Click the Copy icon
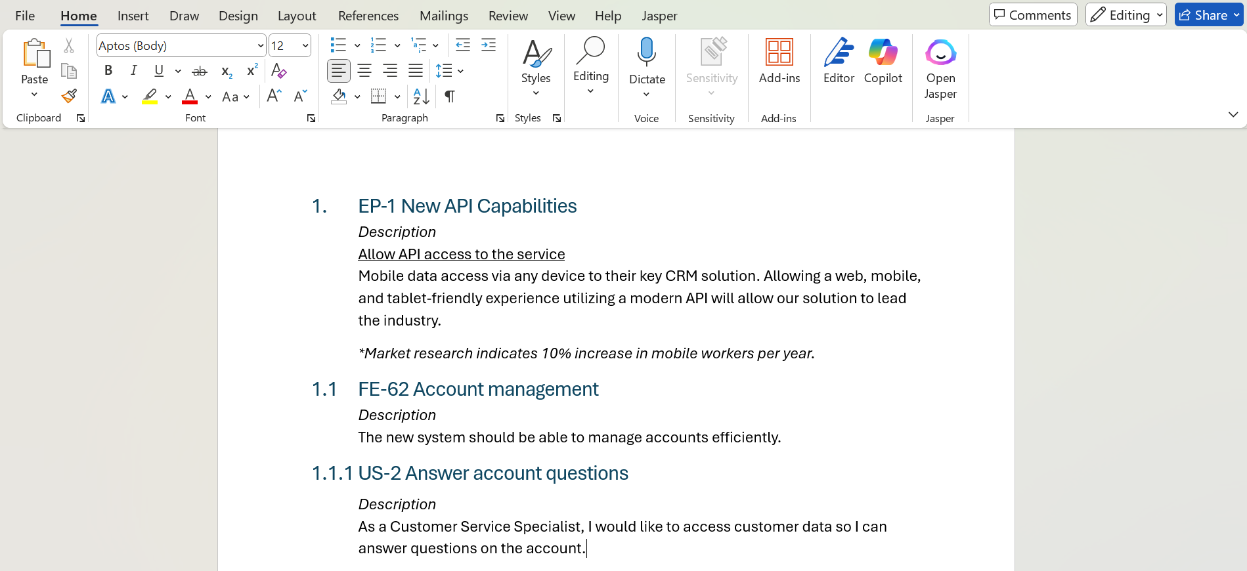The height and width of the screenshot is (571, 1247). coord(69,71)
